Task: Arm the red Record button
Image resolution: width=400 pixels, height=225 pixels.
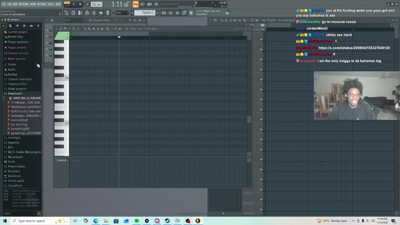Action: tap(87, 4)
